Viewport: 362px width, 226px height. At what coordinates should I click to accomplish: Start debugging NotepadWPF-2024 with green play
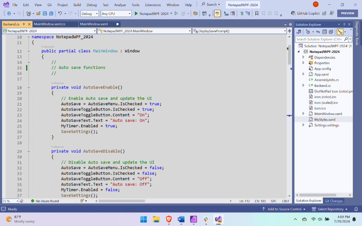click(x=136, y=14)
